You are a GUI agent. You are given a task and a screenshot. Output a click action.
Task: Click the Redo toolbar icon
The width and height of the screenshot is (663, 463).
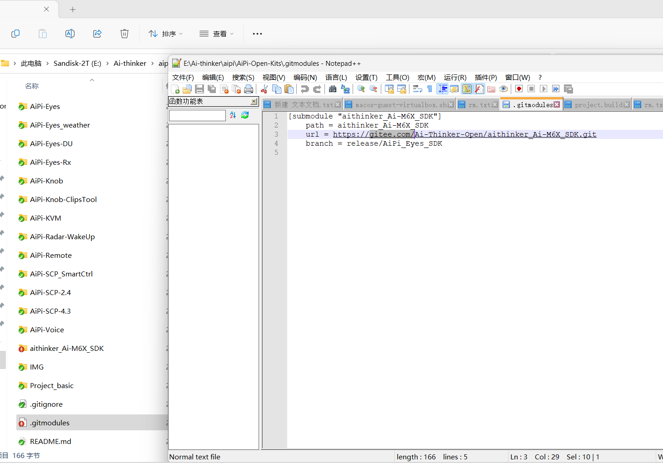(x=317, y=89)
